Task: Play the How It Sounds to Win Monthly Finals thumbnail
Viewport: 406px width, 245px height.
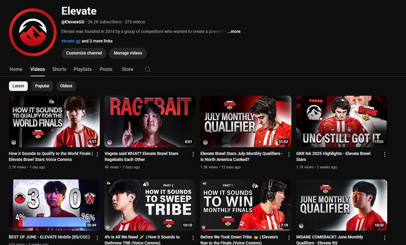Action: (x=246, y=205)
